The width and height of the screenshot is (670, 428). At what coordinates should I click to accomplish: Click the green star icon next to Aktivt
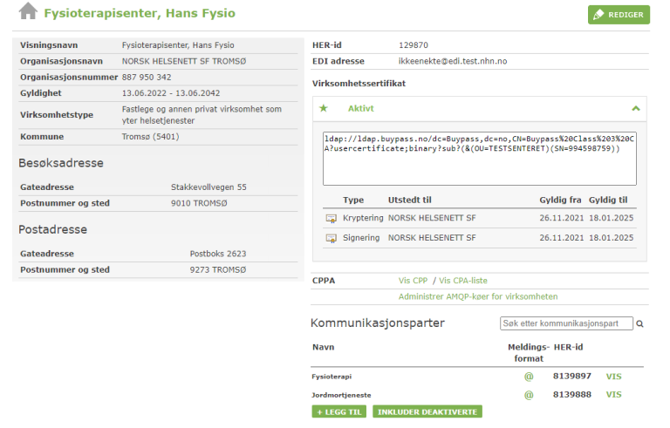pos(324,108)
